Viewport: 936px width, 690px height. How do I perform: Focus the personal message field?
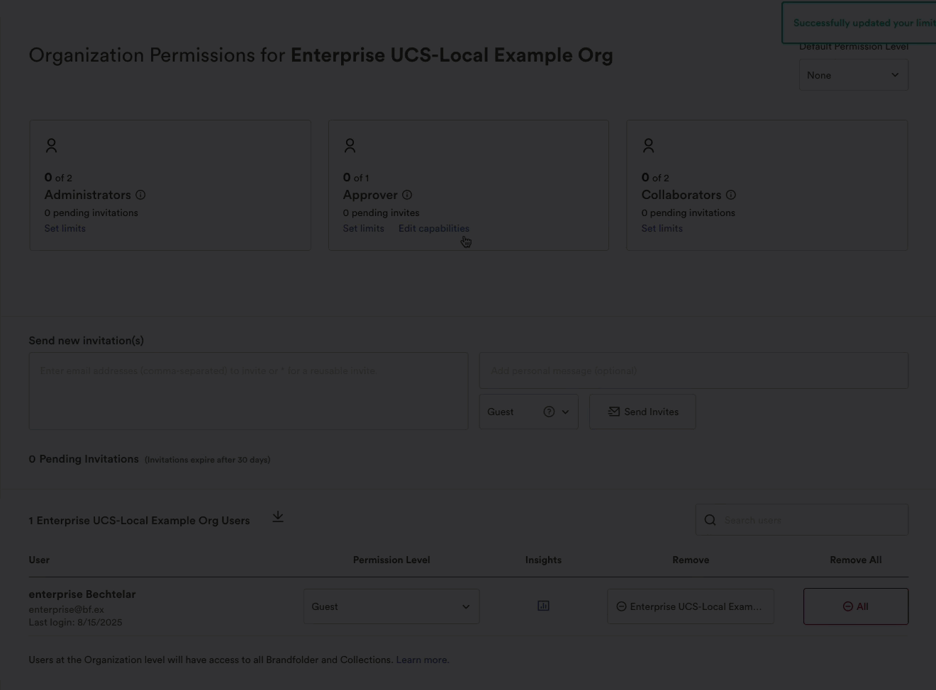(x=693, y=371)
